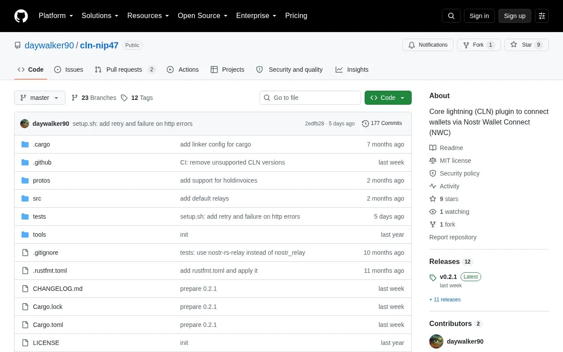This screenshot has height=352, width=563.
Task: Click the daywalker90 contributor avatar
Action: tap(436, 341)
